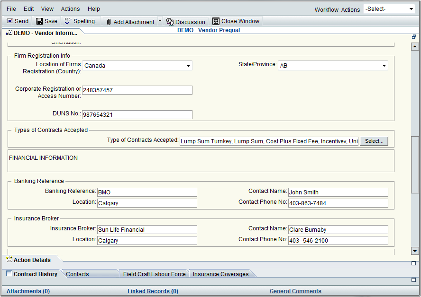Click the Select... button for contract types

point(374,141)
